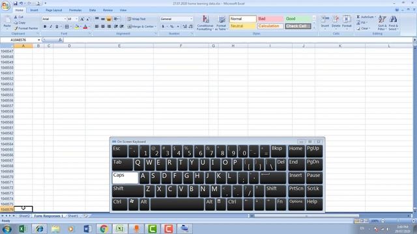Increase font size with grow font icon

pyautogui.click(x=82, y=19)
